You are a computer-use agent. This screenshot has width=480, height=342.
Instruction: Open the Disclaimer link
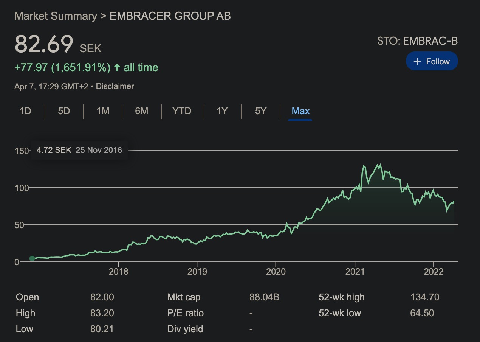(115, 86)
